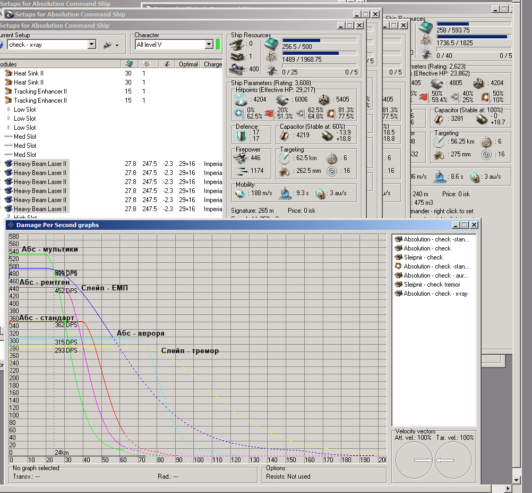Image resolution: width=532 pixels, height=493 pixels.
Task: Open the ship icon dropdown arrow beside setup name
Action: (x=117, y=45)
